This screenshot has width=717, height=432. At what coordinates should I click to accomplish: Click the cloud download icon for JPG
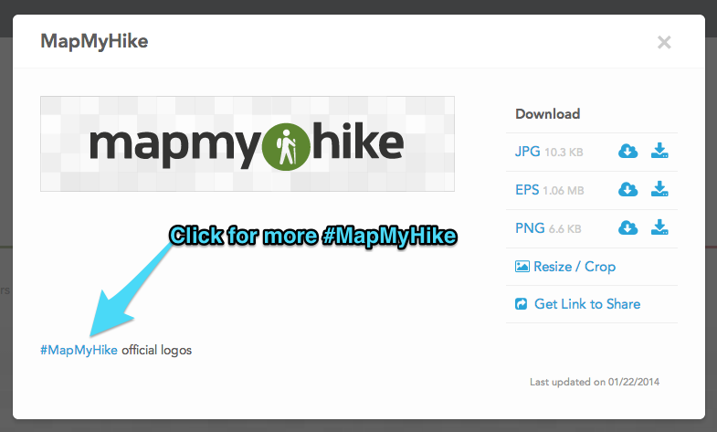[x=627, y=151]
